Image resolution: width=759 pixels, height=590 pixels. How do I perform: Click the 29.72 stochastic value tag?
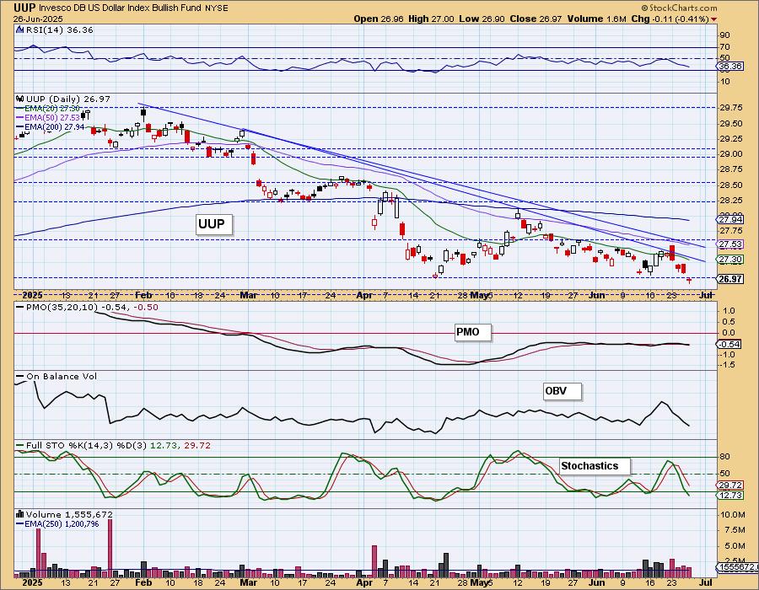coord(731,485)
